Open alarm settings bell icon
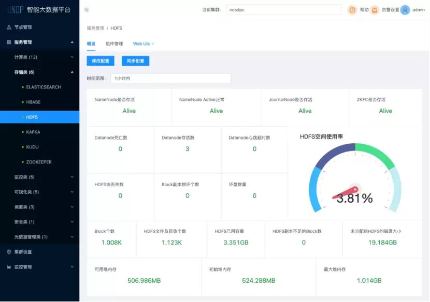This screenshot has width=430, height=302. pyautogui.click(x=375, y=10)
